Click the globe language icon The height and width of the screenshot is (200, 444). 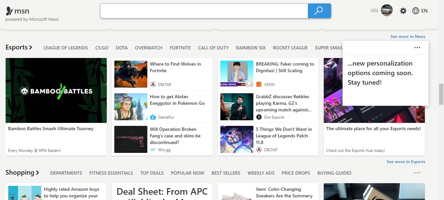coord(416,11)
